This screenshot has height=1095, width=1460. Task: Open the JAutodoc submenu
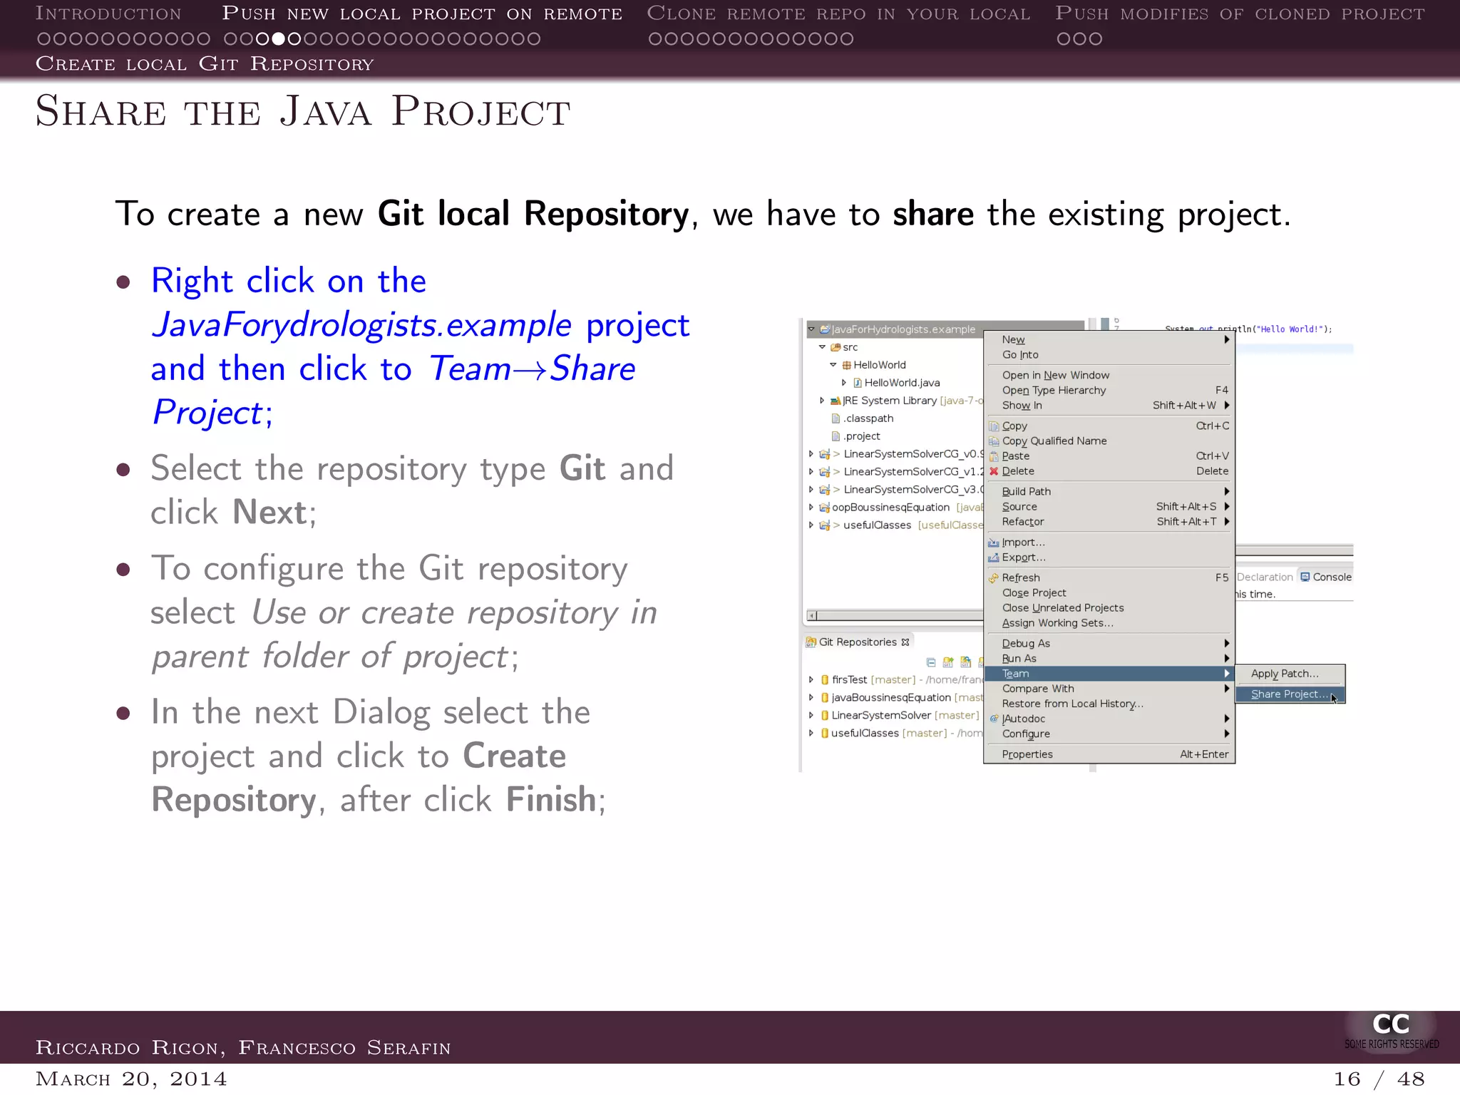tap(1109, 719)
